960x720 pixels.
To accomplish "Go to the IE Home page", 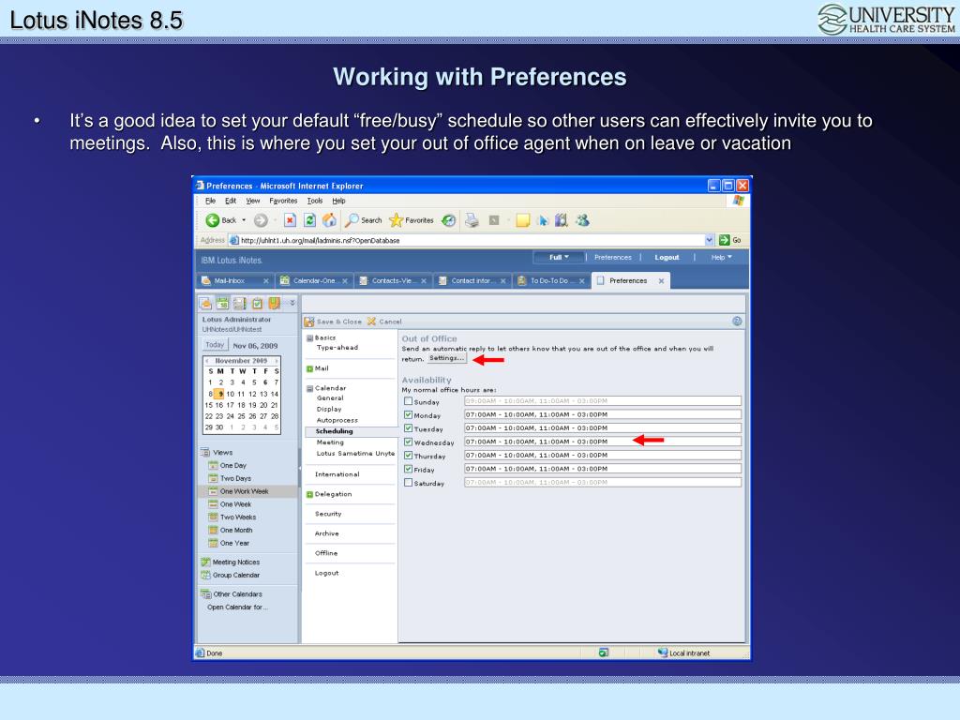I will 329,220.
